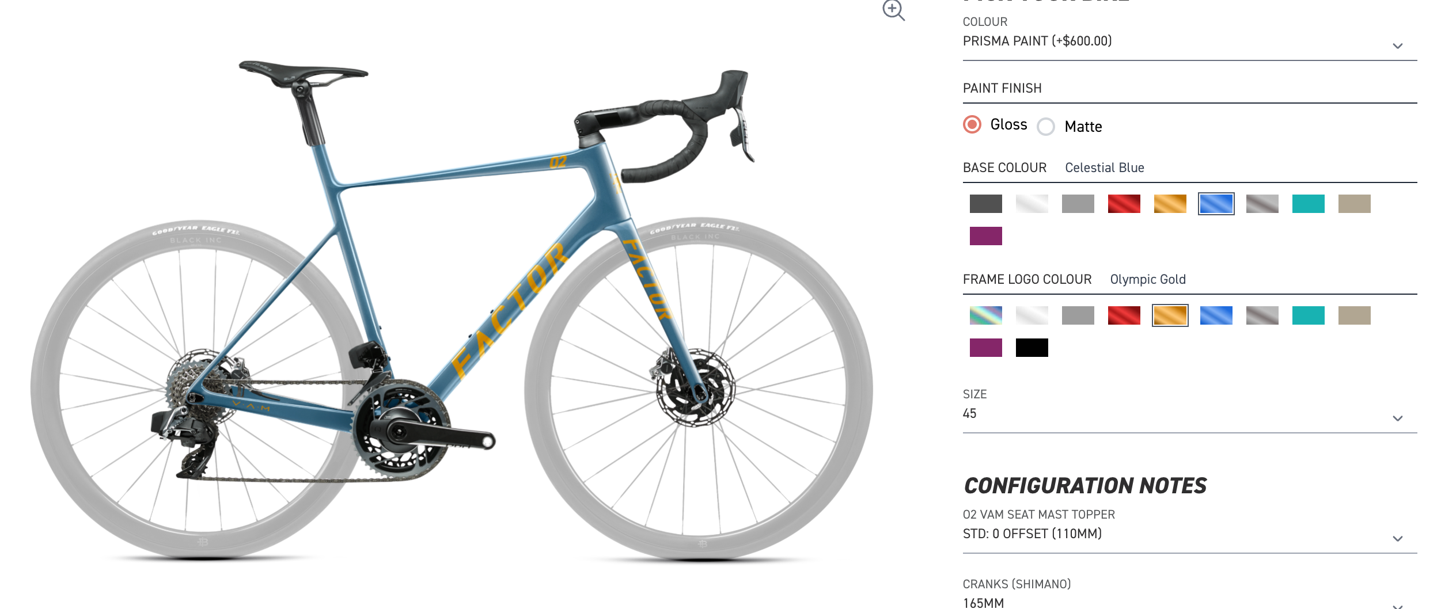Click the zoom magnifier icon above bike image
Screen dimensions: 1441x609
(x=893, y=10)
